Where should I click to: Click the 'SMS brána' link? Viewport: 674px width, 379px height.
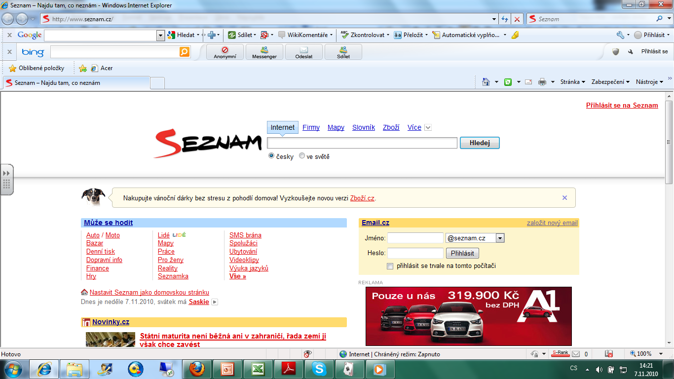click(245, 235)
